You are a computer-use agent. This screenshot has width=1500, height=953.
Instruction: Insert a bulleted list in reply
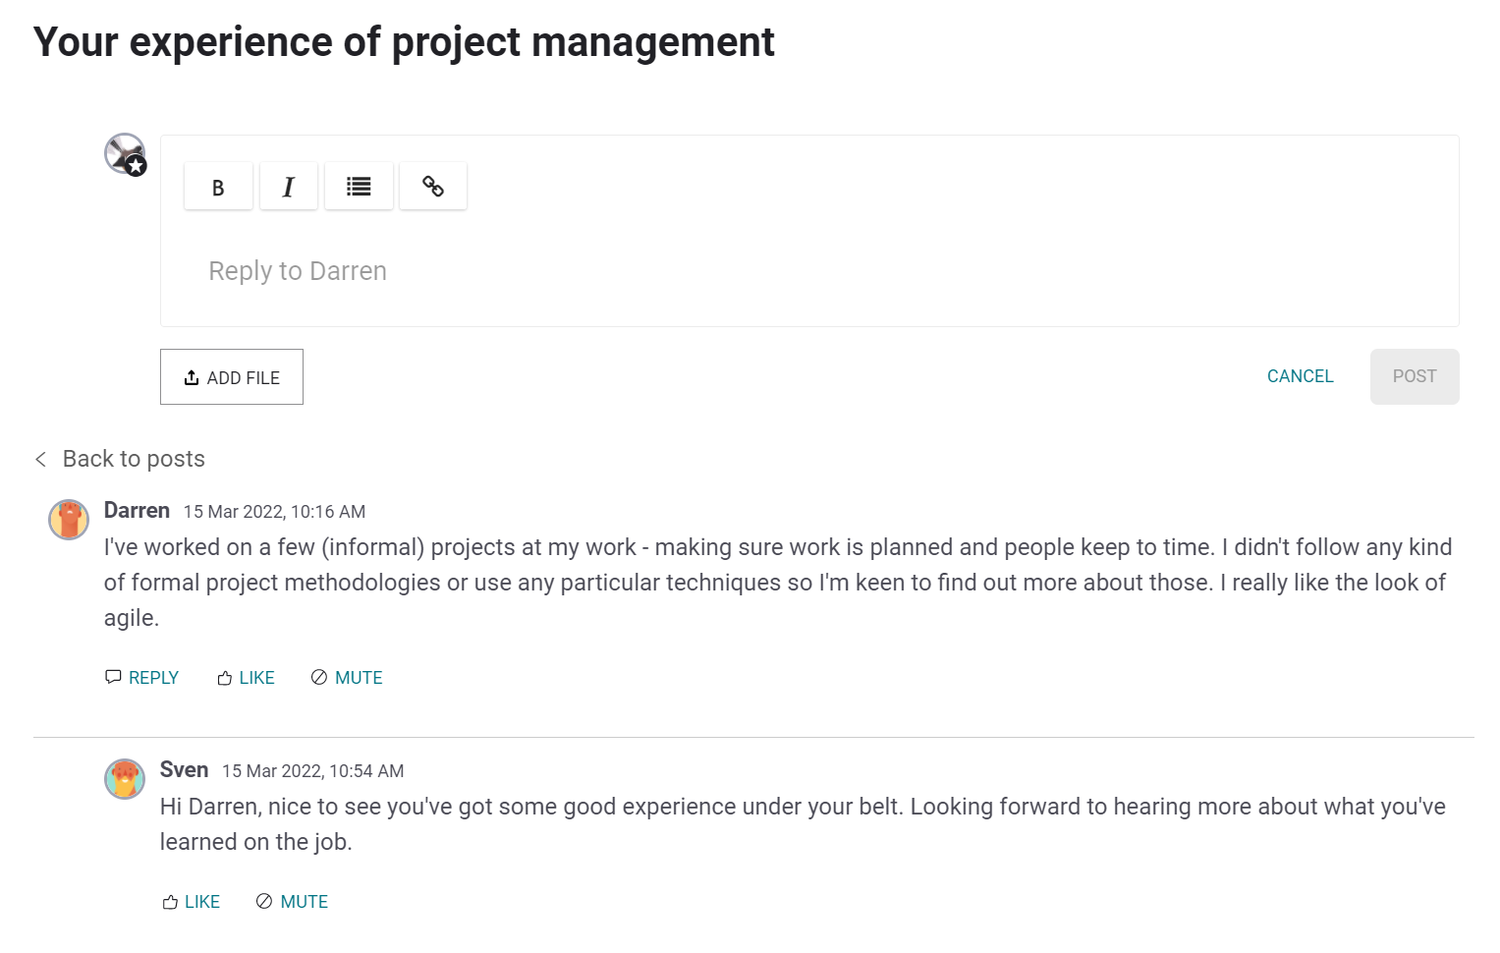coord(359,187)
